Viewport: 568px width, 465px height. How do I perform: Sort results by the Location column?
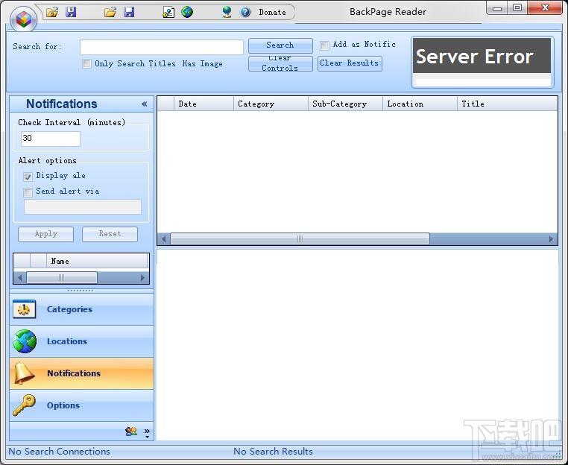[x=420, y=104]
